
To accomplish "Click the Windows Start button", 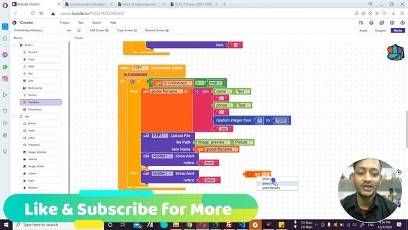I will (6, 225).
